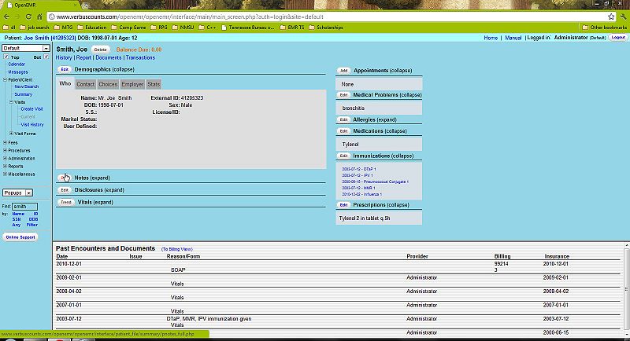Open a new browser tab
Image resolution: width=630 pixels, height=341 pixels.
click(86, 5)
